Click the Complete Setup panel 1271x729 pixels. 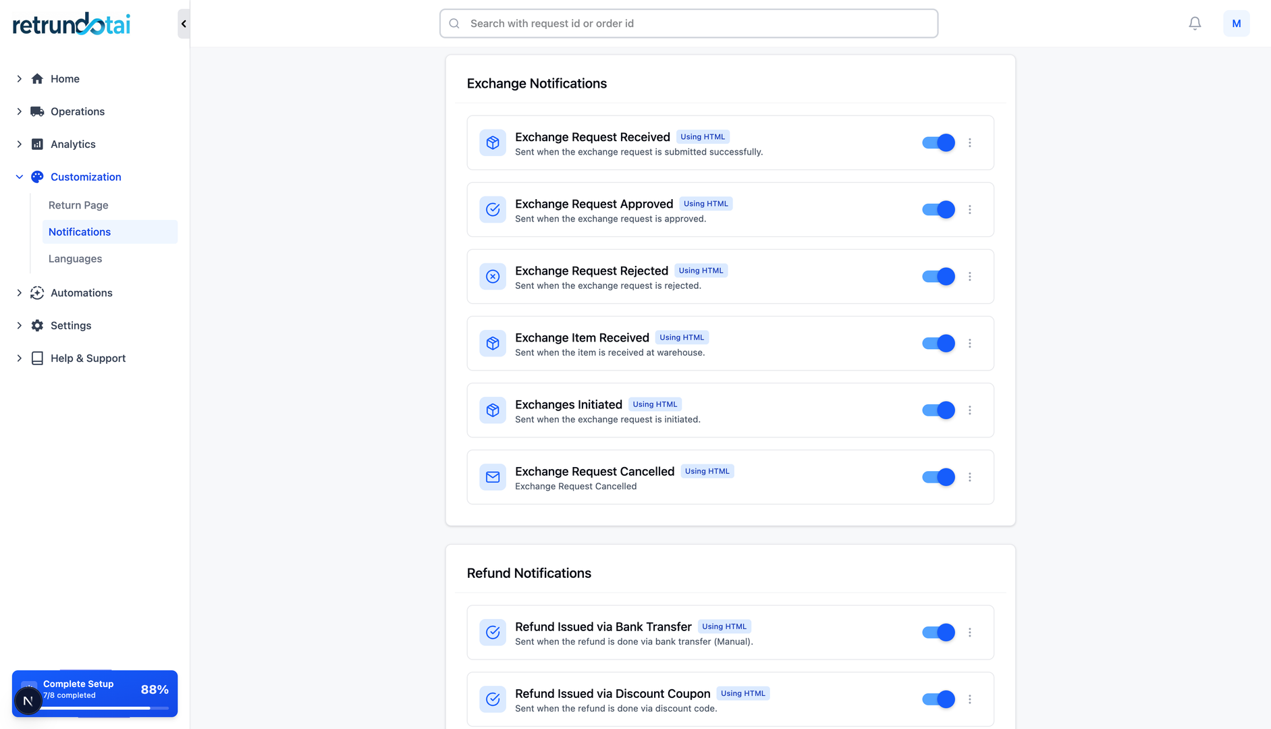(94, 684)
